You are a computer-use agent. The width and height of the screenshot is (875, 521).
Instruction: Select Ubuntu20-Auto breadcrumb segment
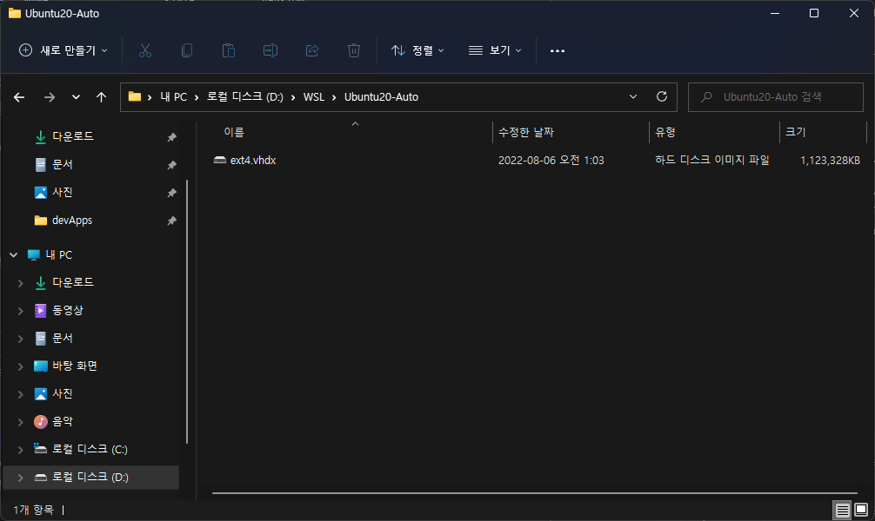pyautogui.click(x=381, y=97)
